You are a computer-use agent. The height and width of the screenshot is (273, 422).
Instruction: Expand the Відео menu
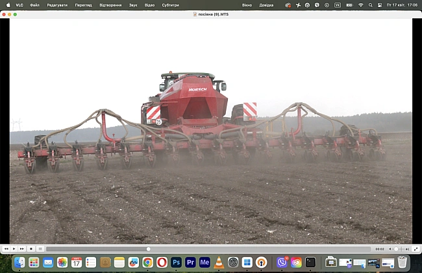point(150,5)
